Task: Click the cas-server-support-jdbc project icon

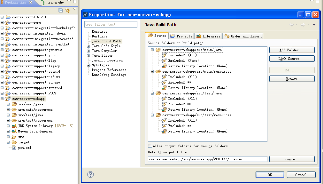Action: coord(8,55)
